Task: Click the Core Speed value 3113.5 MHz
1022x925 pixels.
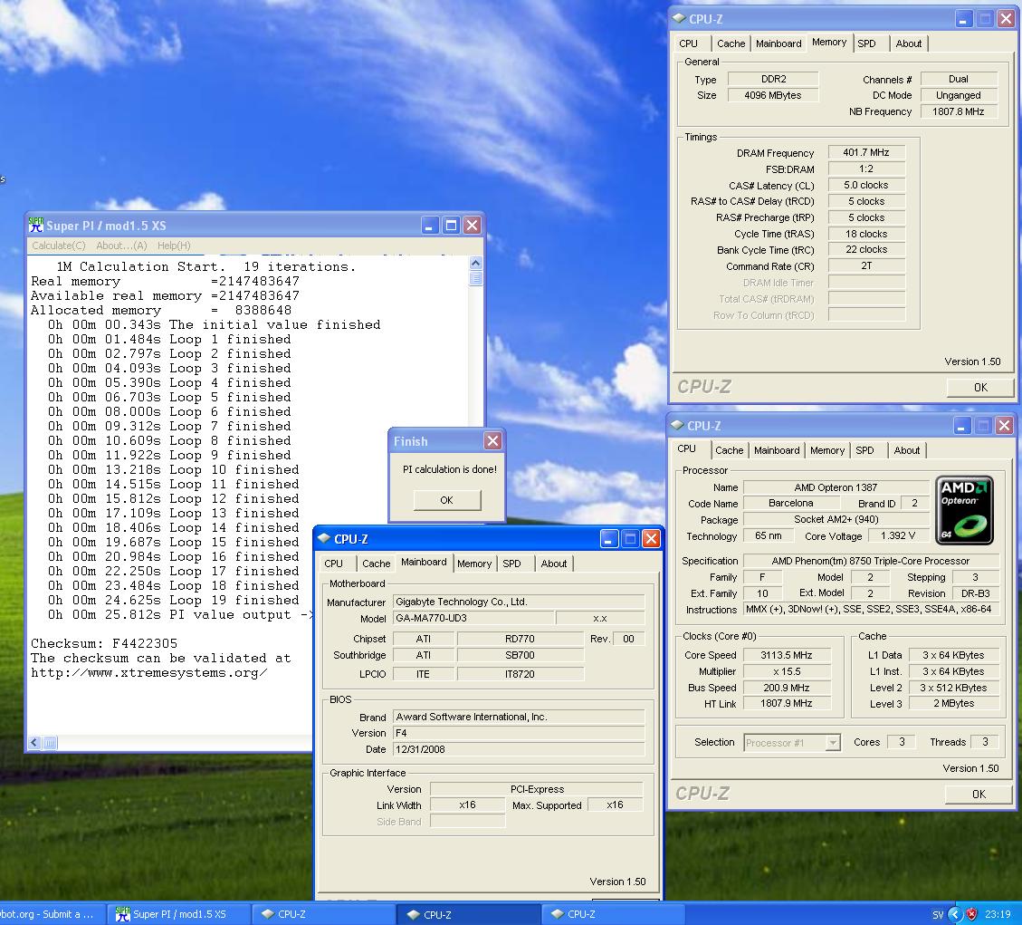Action: (x=787, y=655)
